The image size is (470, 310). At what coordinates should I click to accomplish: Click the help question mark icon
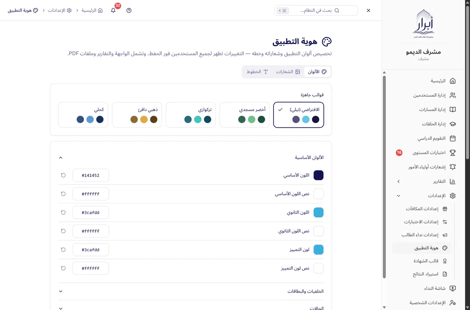pyautogui.click(x=129, y=10)
